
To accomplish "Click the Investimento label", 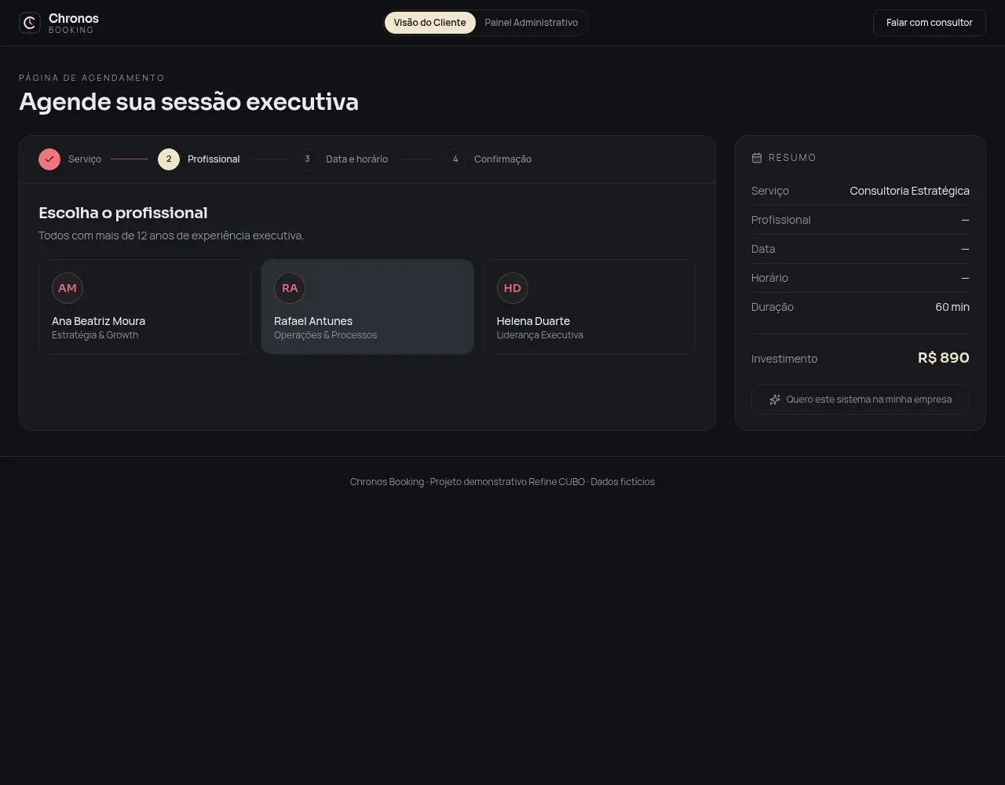I will point(784,359).
